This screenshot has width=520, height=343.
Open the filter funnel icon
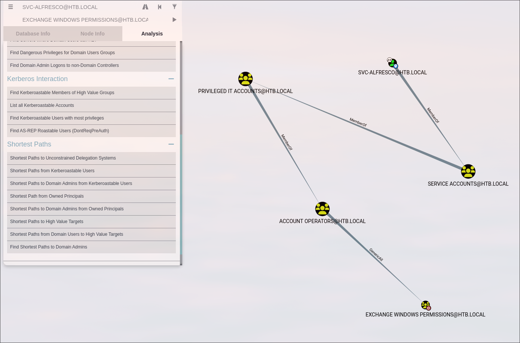tap(174, 7)
